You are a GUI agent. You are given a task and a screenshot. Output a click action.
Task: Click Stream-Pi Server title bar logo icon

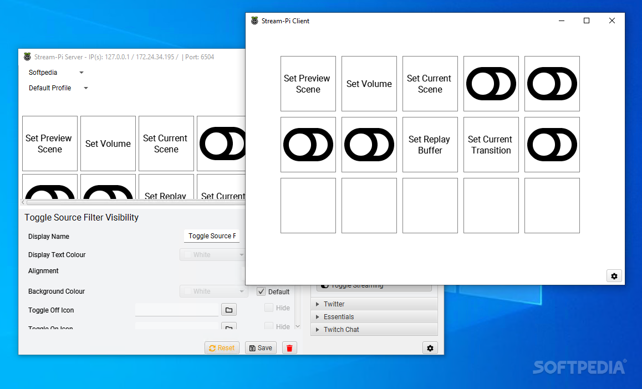click(x=27, y=57)
